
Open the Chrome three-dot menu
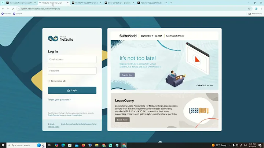(261, 8)
